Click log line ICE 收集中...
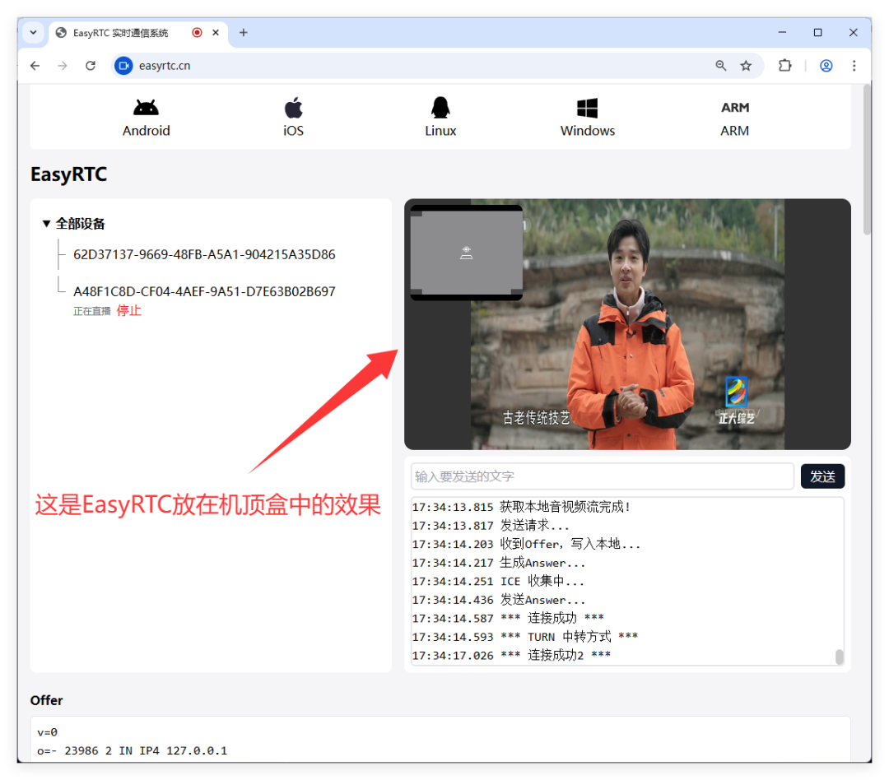This screenshot has height=780, width=889. 498,581
